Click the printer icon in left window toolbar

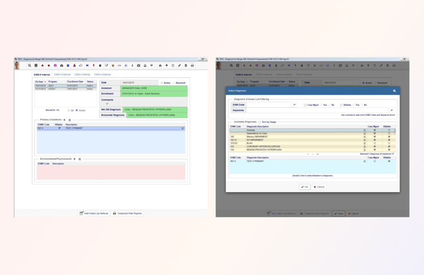pyautogui.click(x=192, y=66)
